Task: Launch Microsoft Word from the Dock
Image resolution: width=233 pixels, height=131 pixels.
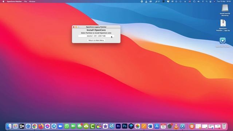Action: point(150,126)
